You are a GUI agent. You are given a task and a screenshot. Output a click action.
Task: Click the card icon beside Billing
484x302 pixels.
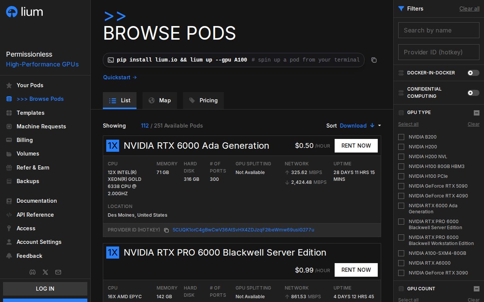[x=9, y=140]
